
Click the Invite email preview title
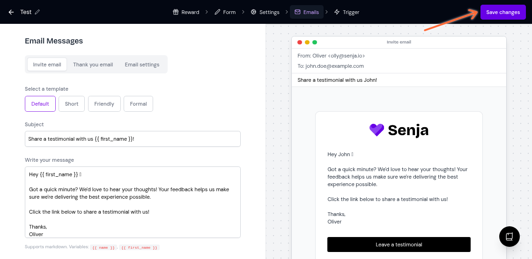(399, 42)
